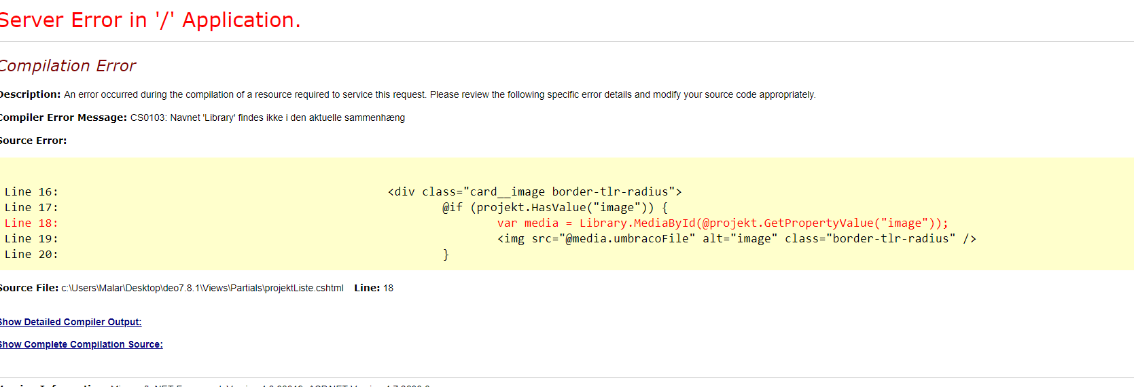This screenshot has height=387, width=1134.
Task: Click the CS0103 error message text
Action: click(x=268, y=117)
